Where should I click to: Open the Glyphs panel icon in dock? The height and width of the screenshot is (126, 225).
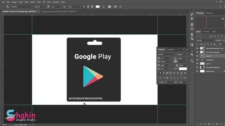pyautogui.click(x=192, y=61)
